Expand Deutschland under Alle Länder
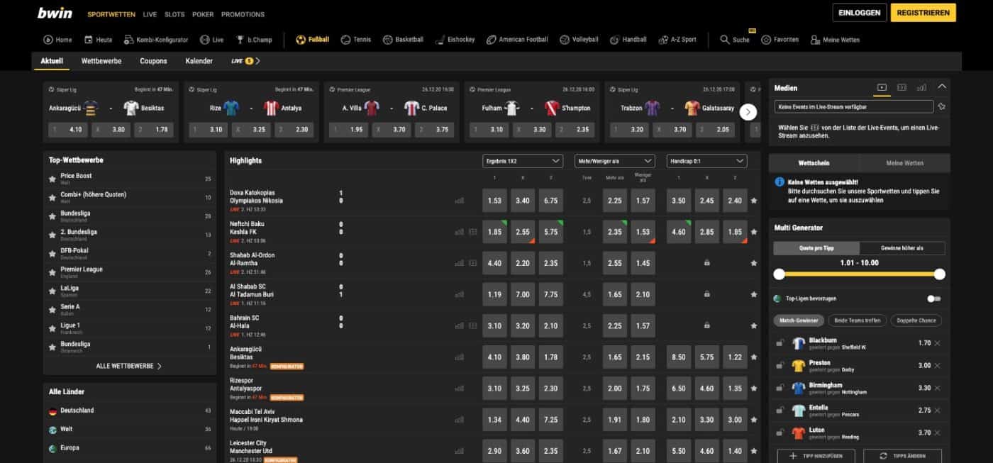This screenshot has height=463, width=993. click(x=130, y=411)
